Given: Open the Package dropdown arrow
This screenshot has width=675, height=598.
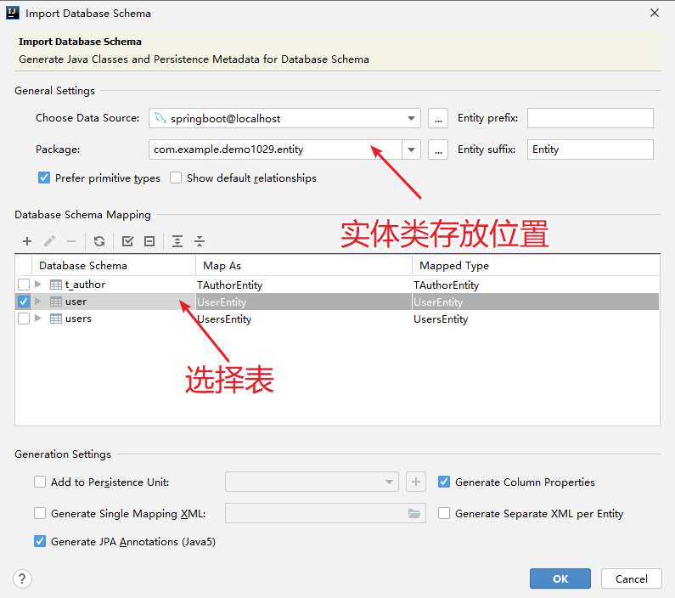Looking at the screenshot, I should pos(411,149).
